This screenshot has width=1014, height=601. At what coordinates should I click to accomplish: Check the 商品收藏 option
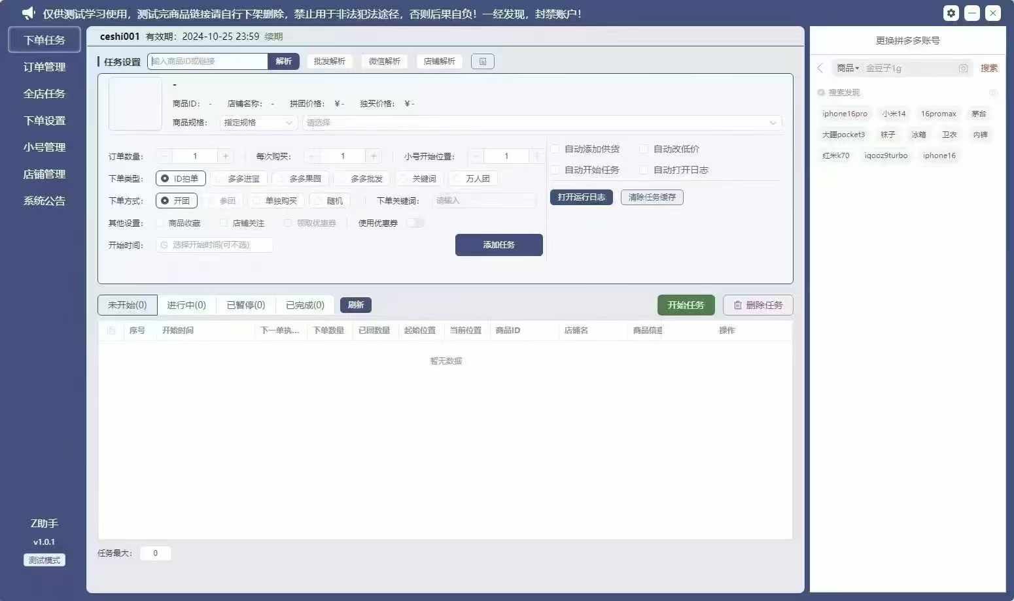[x=160, y=223]
